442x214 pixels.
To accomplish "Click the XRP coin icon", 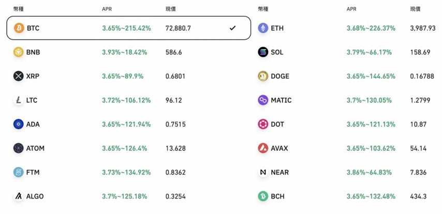I will (19, 76).
